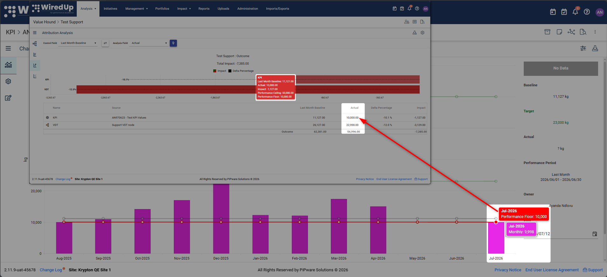Click tree hierarchy icon in overlay sidebar
The width and height of the screenshot is (607, 277).
coord(35,43)
